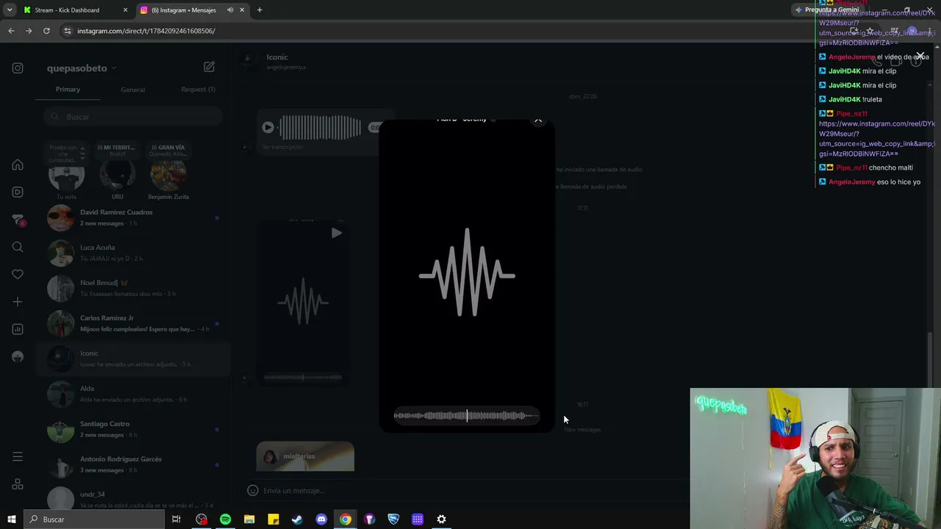Close the chat overlay with X
The image size is (941, 529).
pos(920,56)
